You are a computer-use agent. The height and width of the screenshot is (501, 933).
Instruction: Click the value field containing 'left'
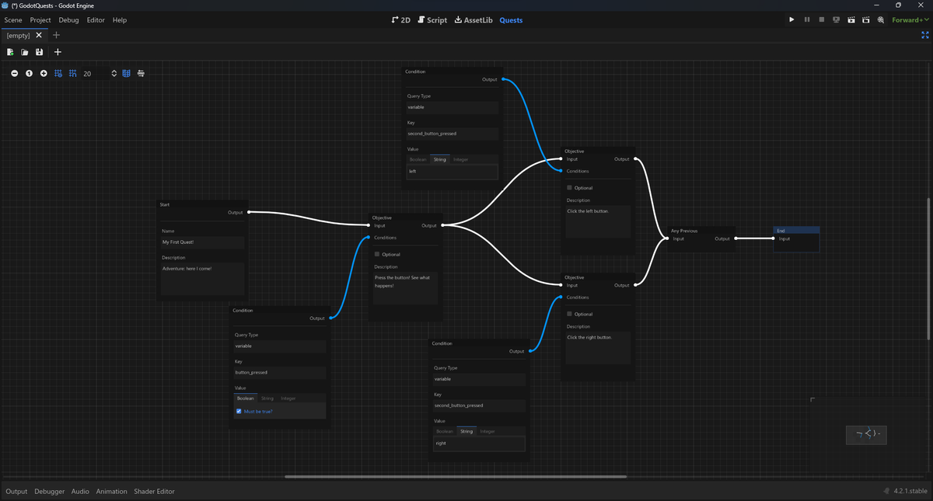point(452,171)
